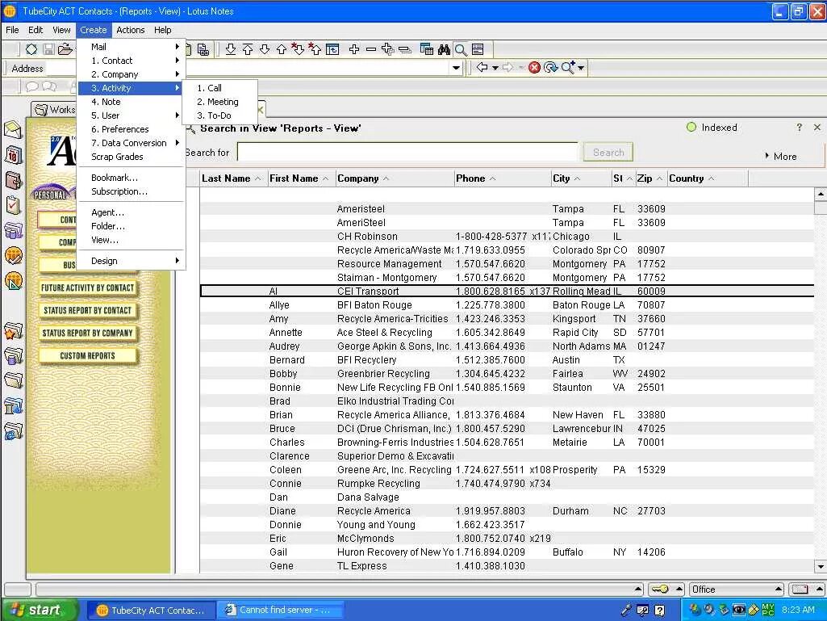Open the Calendar bookmark icon
Viewport: 827px width, 621px height.
[x=13, y=154]
